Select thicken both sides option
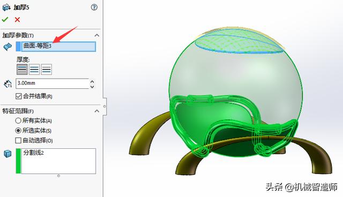The width and height of the screenshot is (343, 197). (x=34, y=70)
